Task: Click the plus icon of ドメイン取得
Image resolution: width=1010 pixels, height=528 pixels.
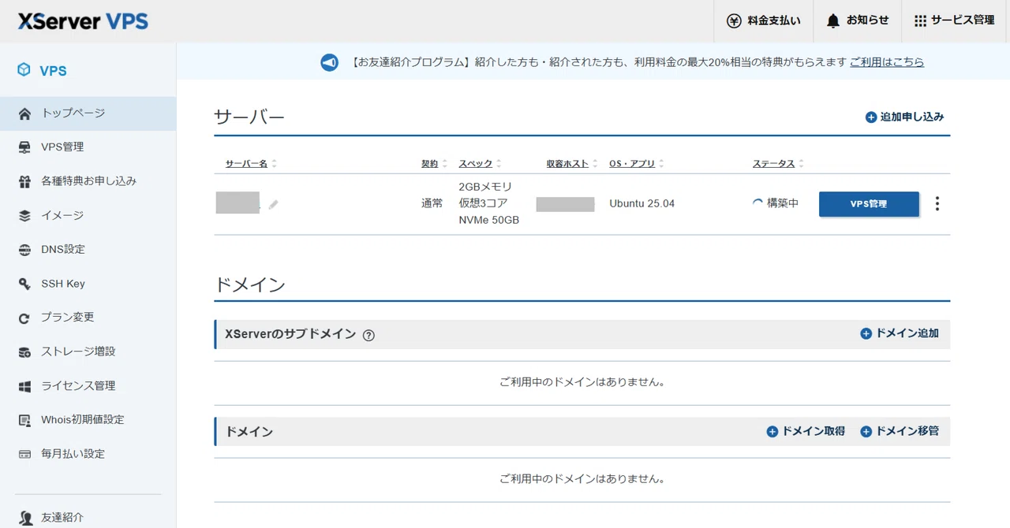Action: tap(772, 432)
